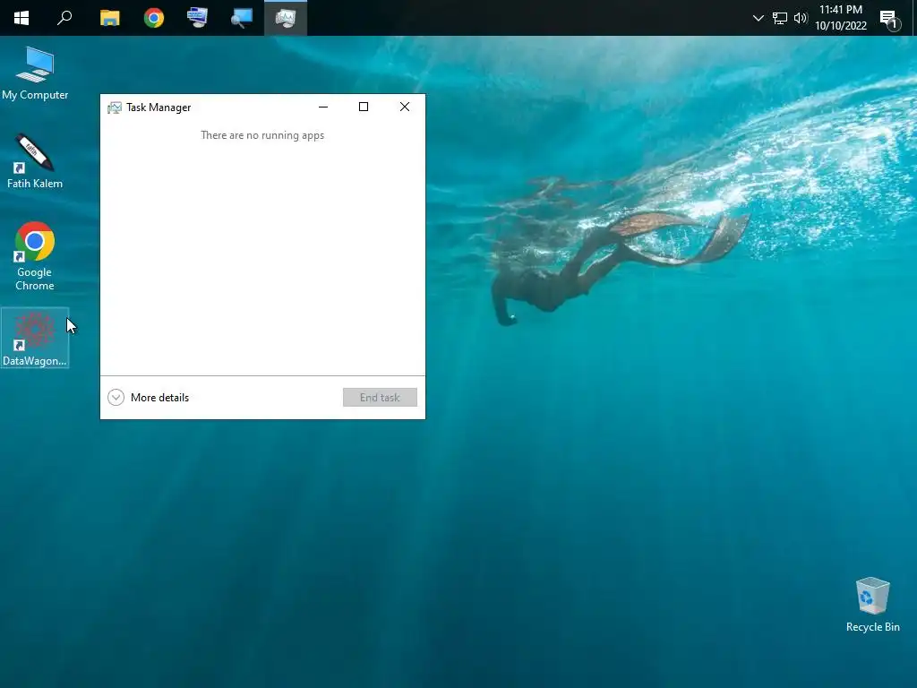The image size is (917, 688).
Task: Expand Task Manager with More details
Action: tap(149, 398)
